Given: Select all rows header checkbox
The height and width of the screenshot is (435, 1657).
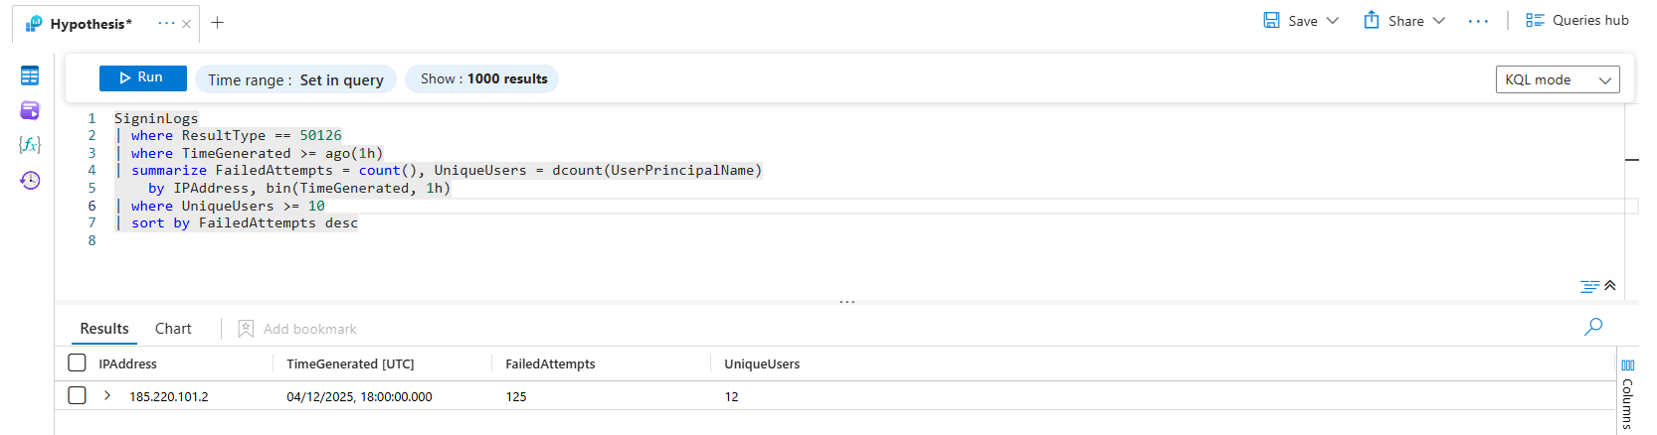Looking at the screenshot, I should pos(77,362).
